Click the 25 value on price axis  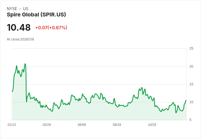(x=191, y=48)
